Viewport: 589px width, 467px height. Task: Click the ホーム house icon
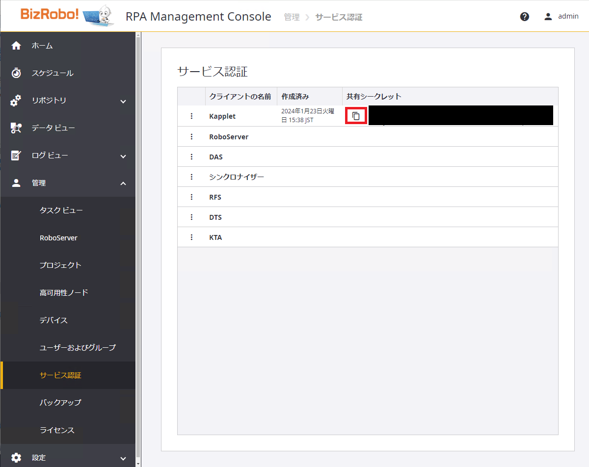[x=16, y=46]
